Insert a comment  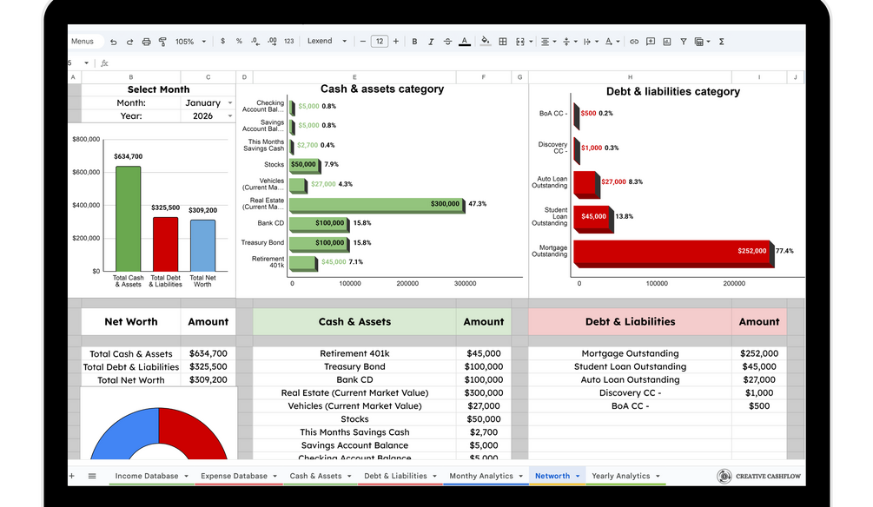[651, 42]
